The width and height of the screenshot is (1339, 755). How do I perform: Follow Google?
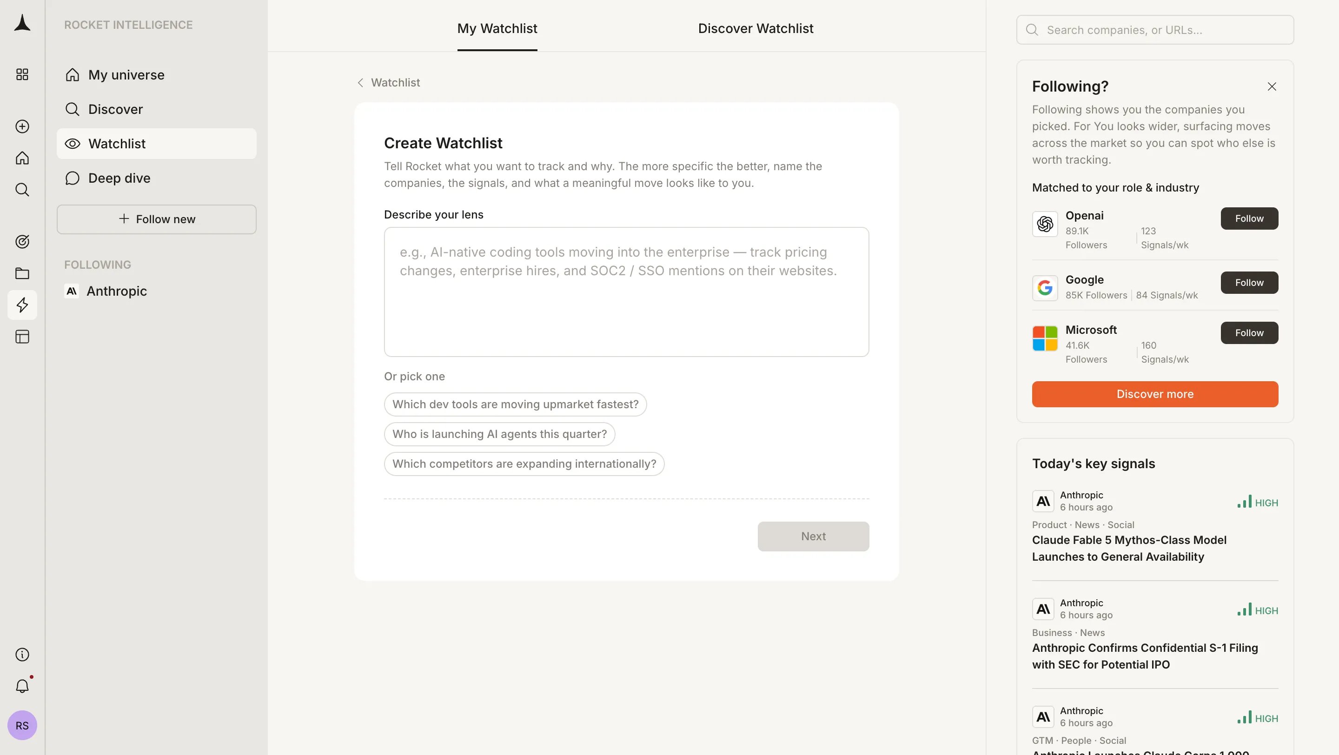point(1249,283)
